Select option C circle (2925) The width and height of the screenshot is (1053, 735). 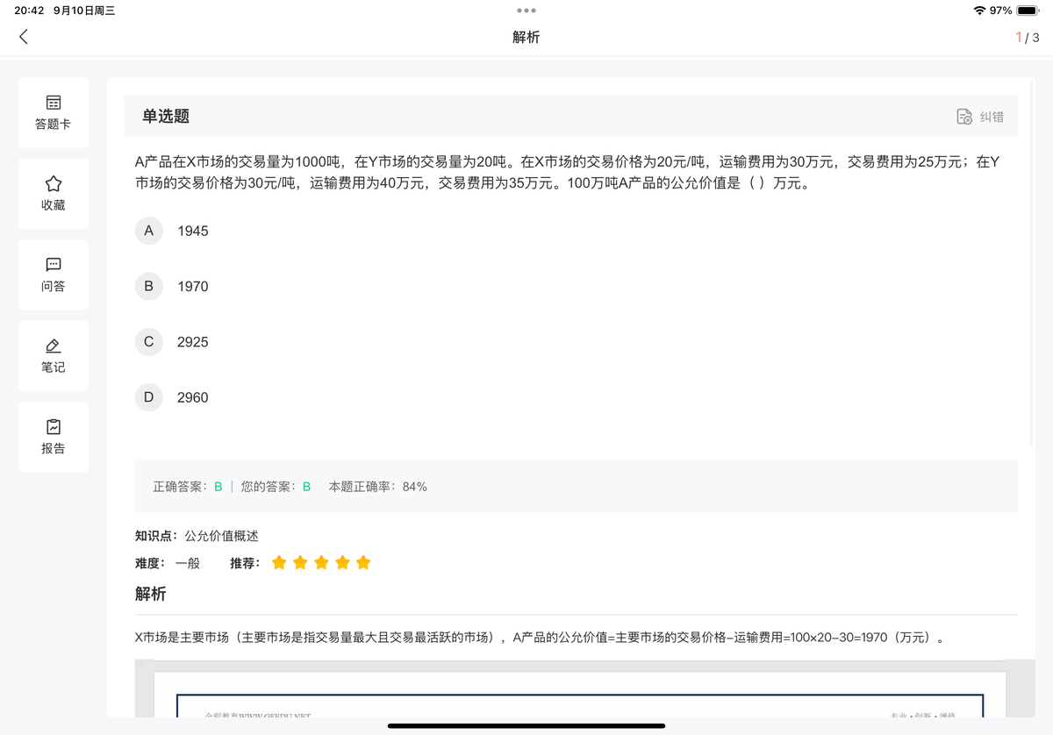pyautogui.click(x=149, y=342)
